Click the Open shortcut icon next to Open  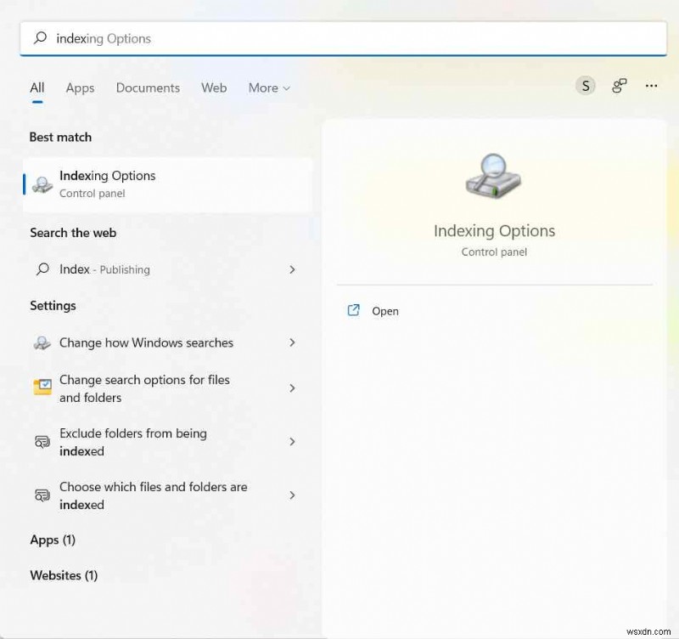[x=353, y=310]
